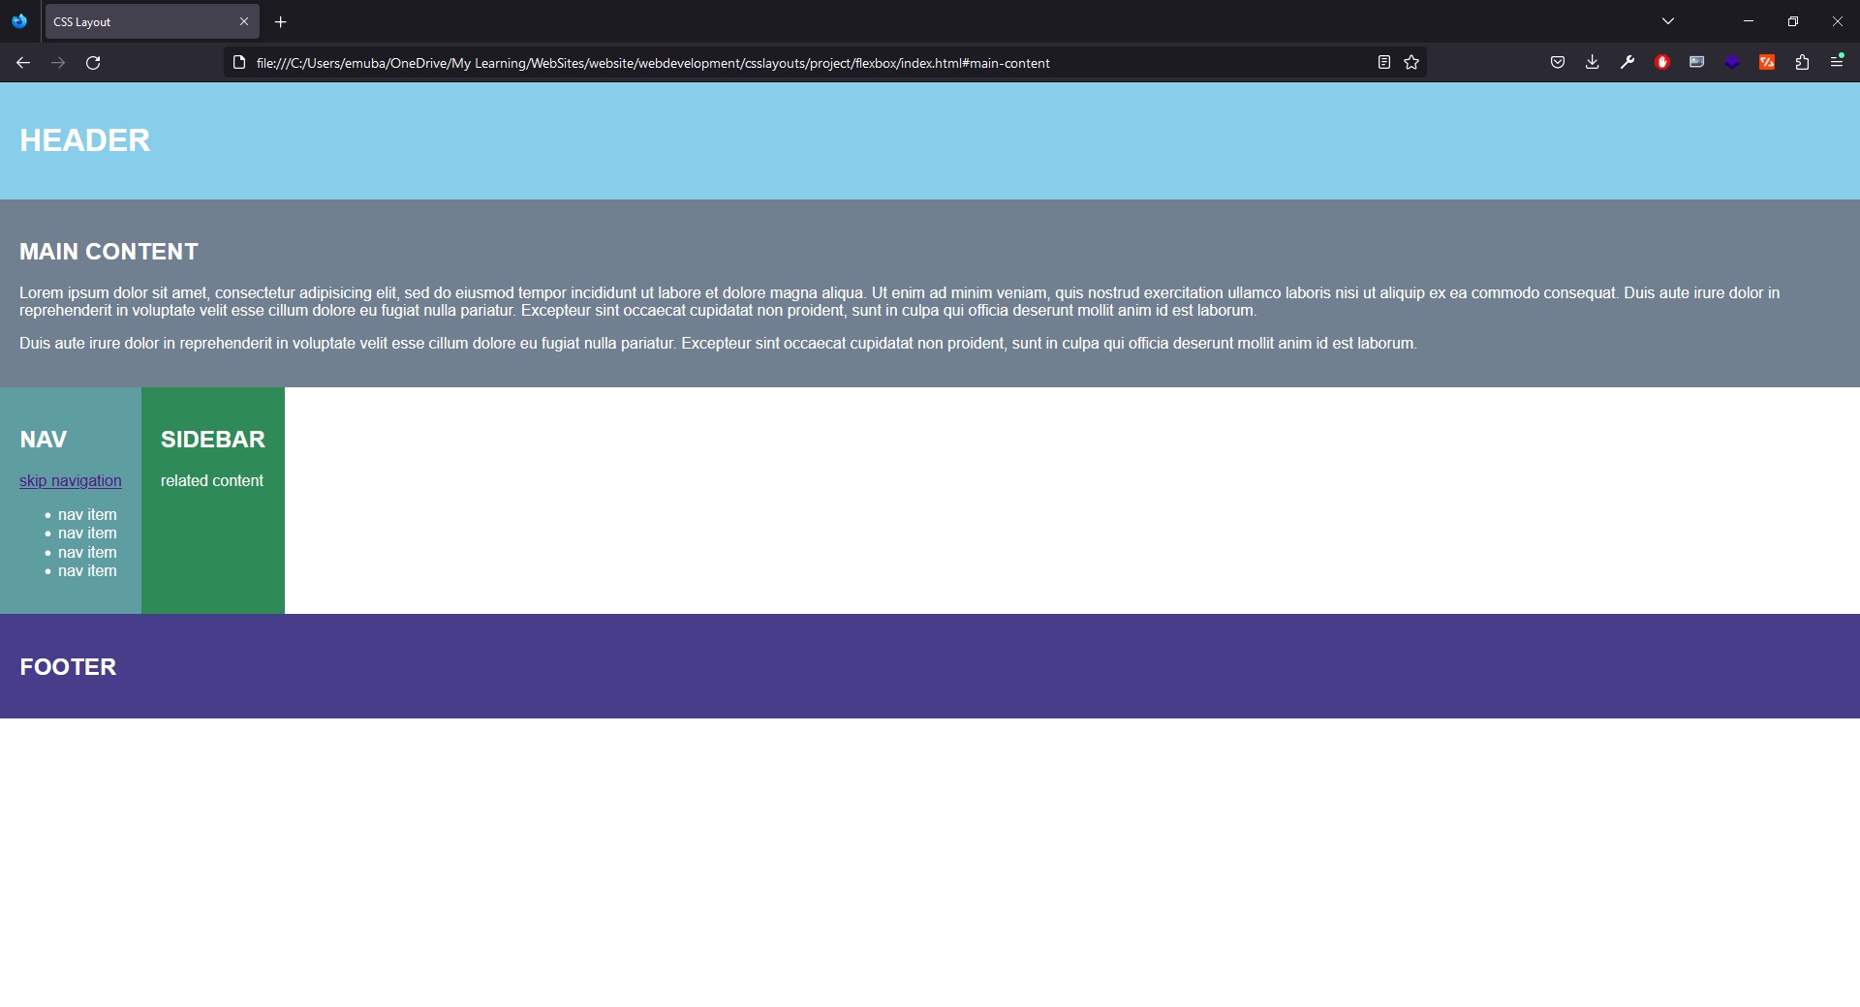Click the related content text
This screenshot has width=1860, height=1007.
coord(212,481)
